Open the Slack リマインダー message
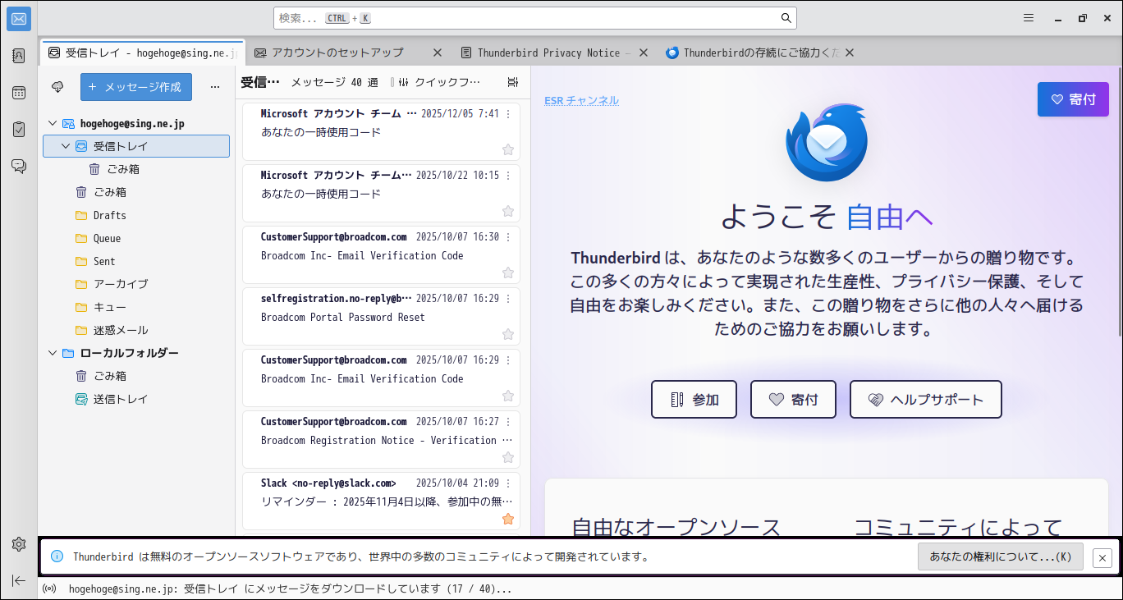 382,502
